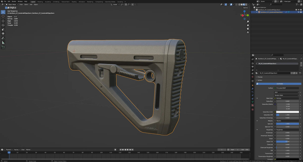Switch to the UV Editing workspace tab
Image resolution: width=303 pixels, height=162 pixels.
tap(56, 2)
